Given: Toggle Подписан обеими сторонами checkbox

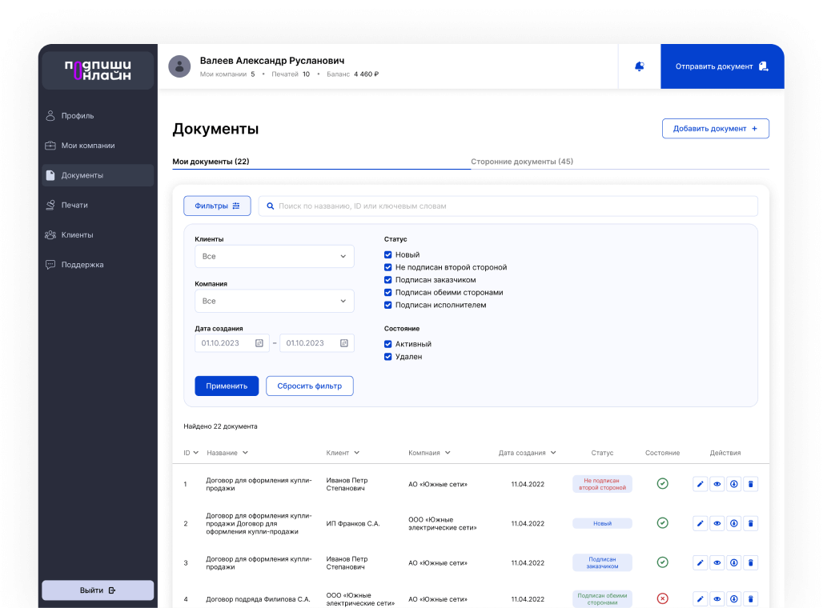Looking at the screenshot, I should tap(388, 292).
